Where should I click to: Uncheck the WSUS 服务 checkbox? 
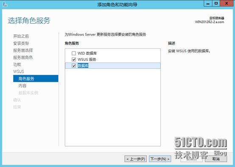74,59
